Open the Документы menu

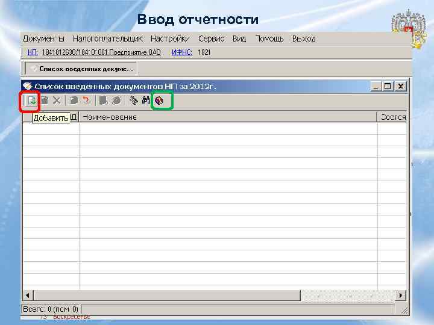44,39
